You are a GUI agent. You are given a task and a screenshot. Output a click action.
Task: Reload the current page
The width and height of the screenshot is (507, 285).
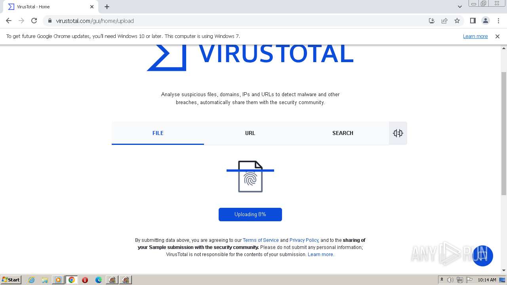point(34,21)
